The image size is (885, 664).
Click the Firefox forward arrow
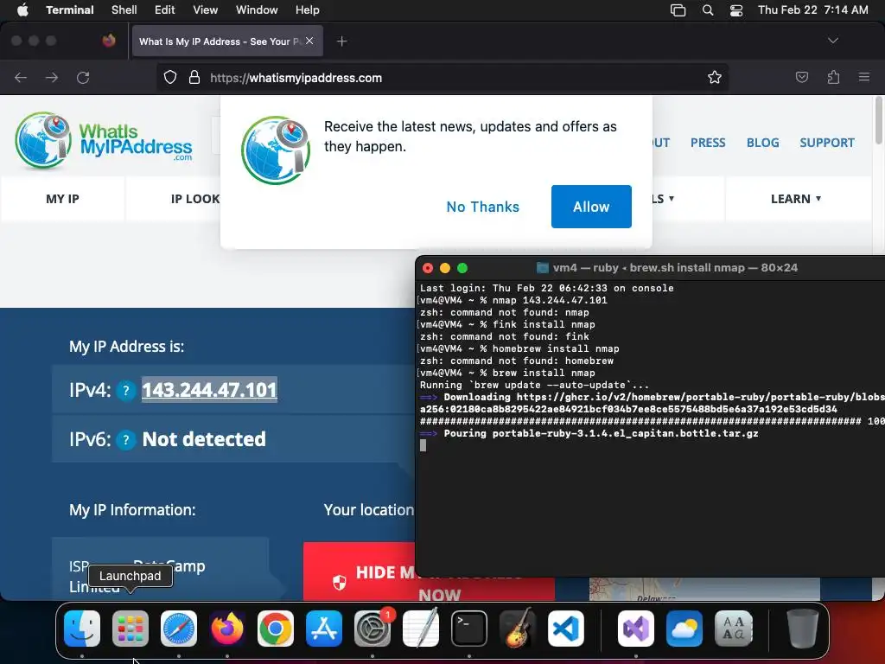[x=52, y=77]
